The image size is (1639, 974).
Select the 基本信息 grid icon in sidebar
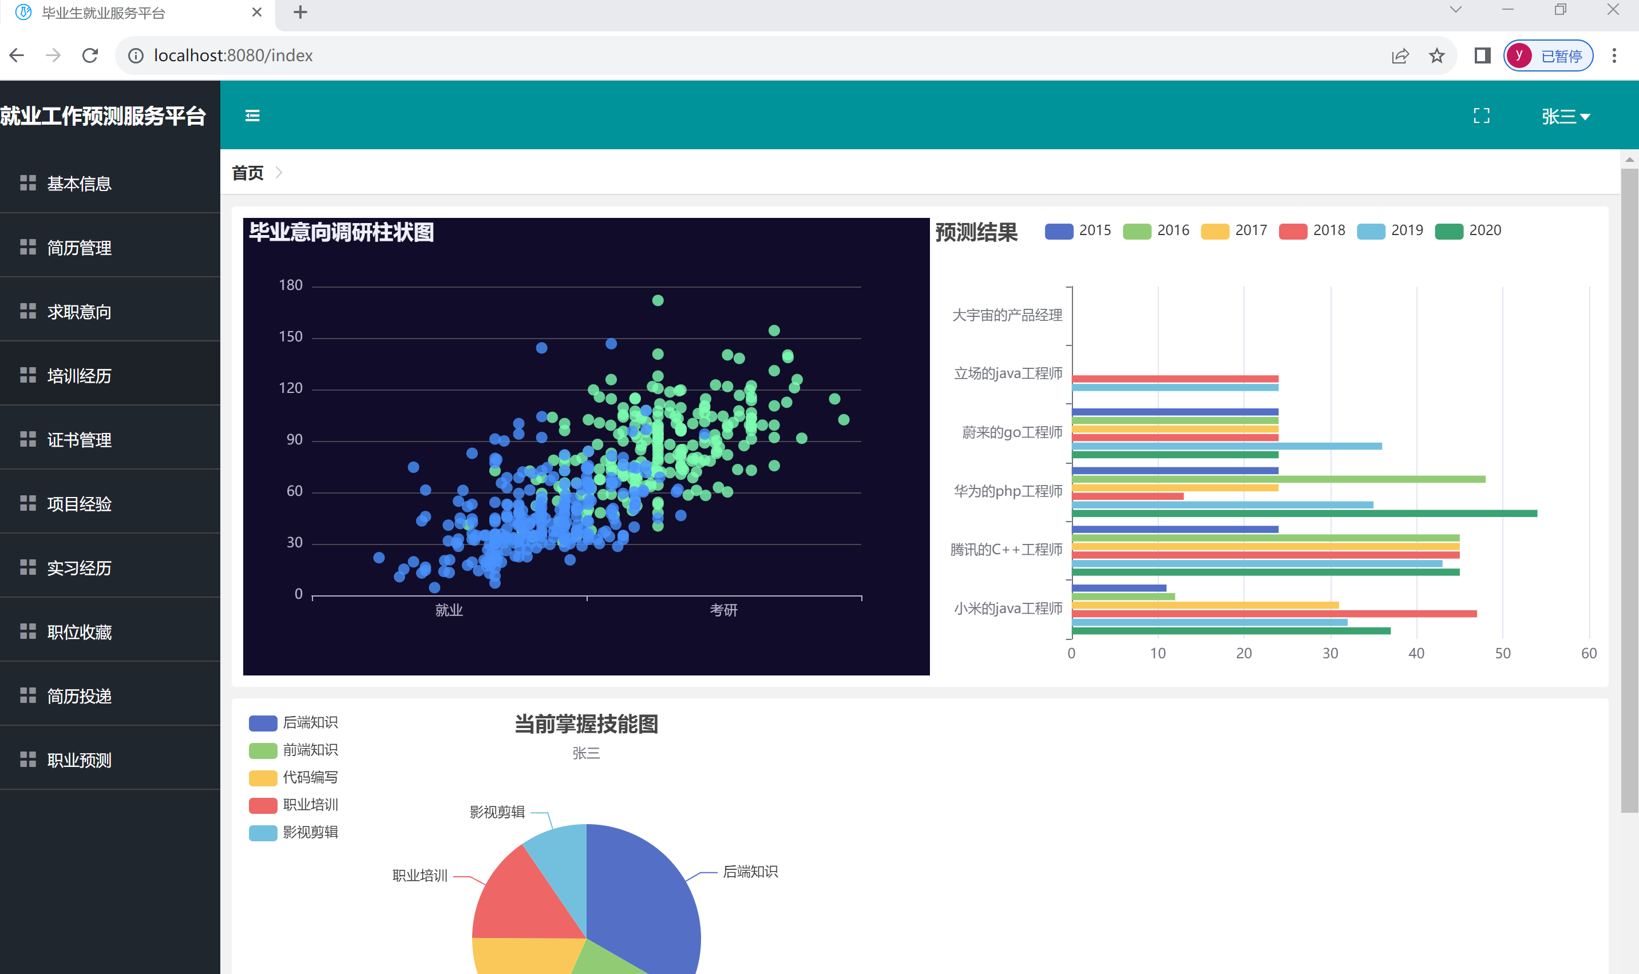(x=27, y=184)
